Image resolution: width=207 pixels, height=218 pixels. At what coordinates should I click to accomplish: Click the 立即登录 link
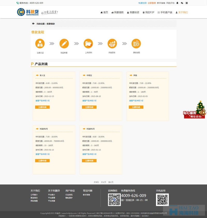152,3
